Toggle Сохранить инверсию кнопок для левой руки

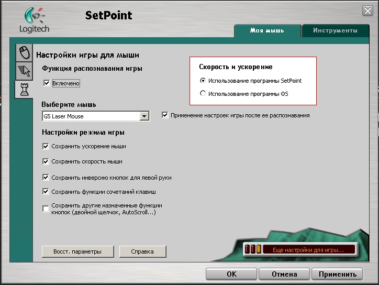[46, 177]
